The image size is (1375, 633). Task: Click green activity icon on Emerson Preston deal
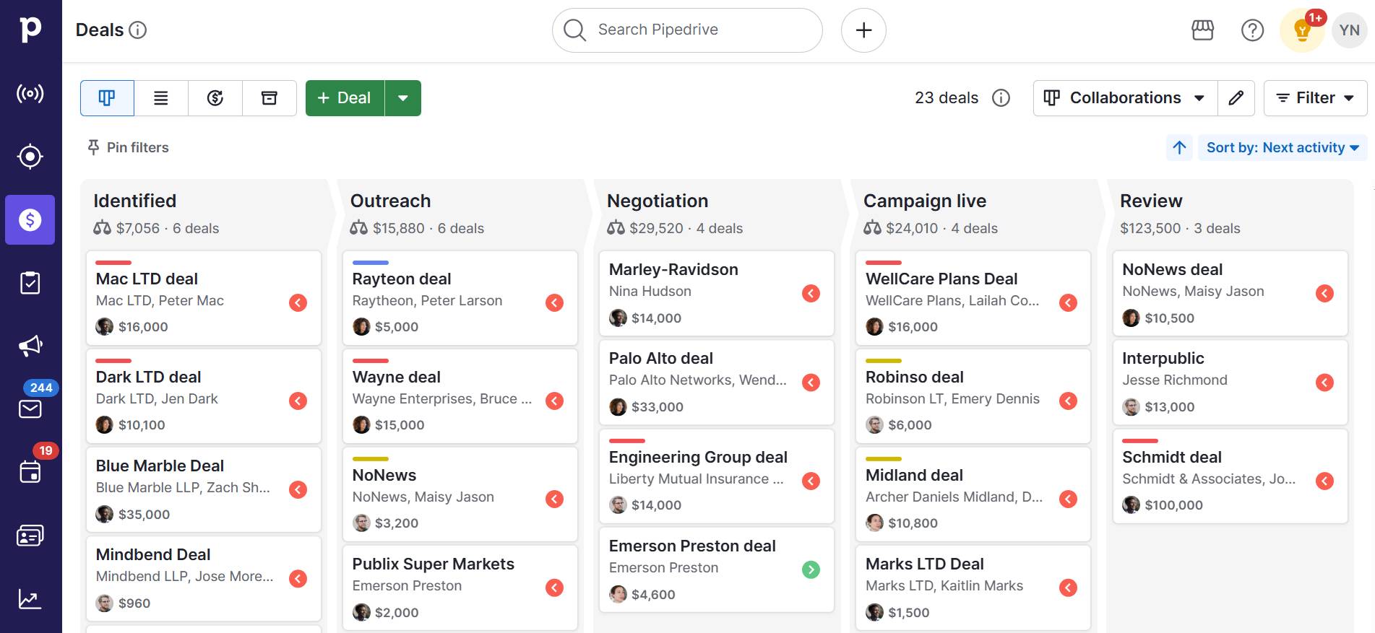pos(811,569)
